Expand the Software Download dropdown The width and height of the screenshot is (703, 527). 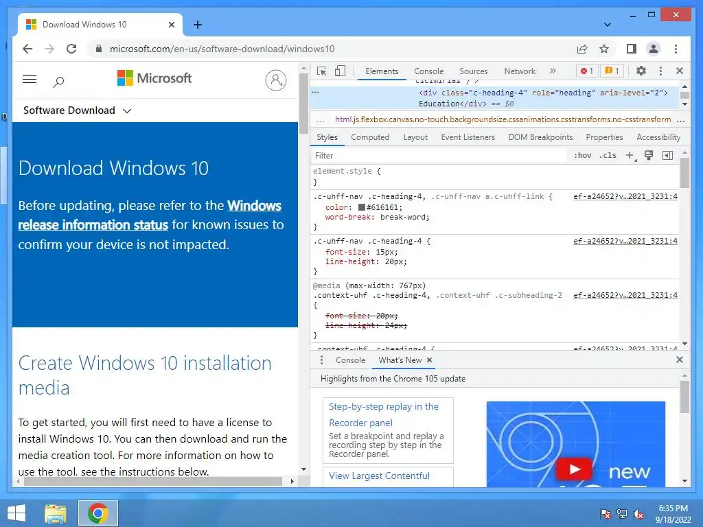(77, 110)
